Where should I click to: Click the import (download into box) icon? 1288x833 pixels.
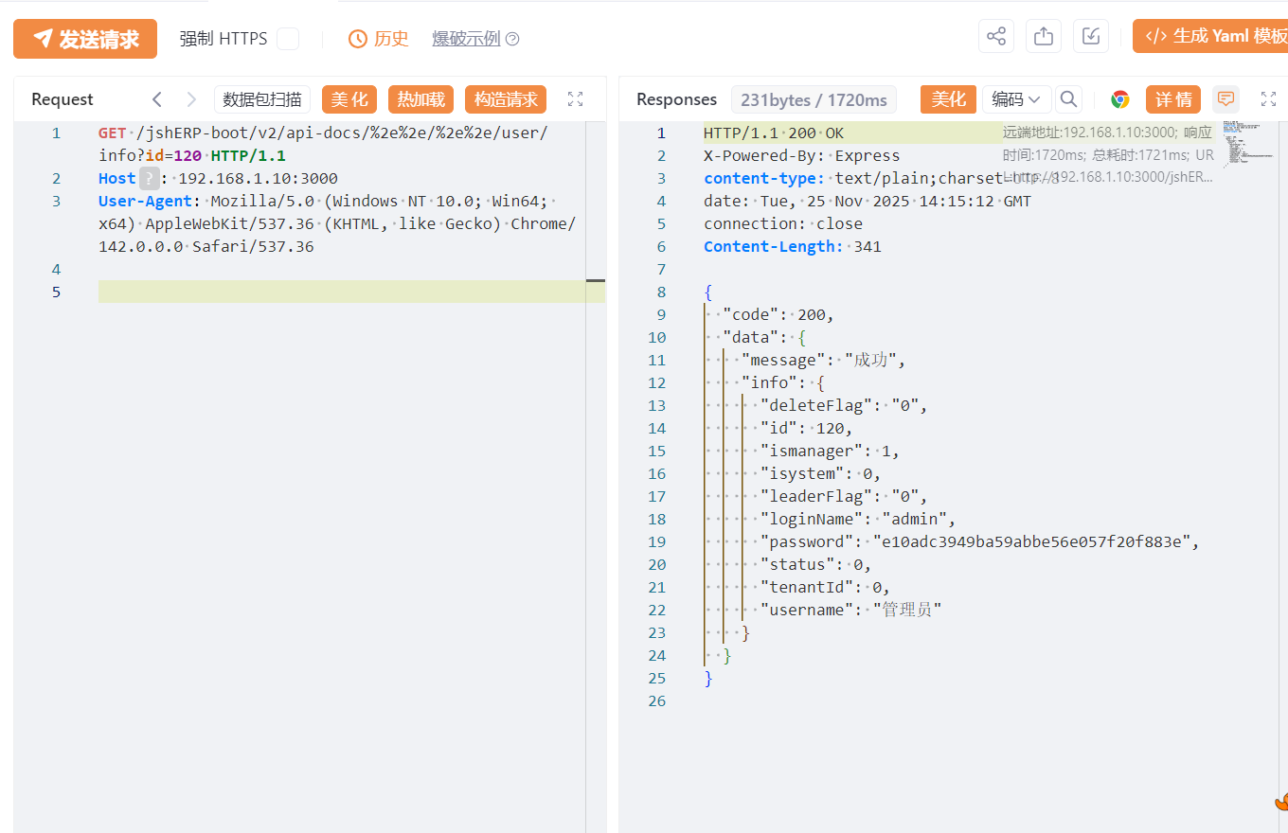(x=1091, y=37)
